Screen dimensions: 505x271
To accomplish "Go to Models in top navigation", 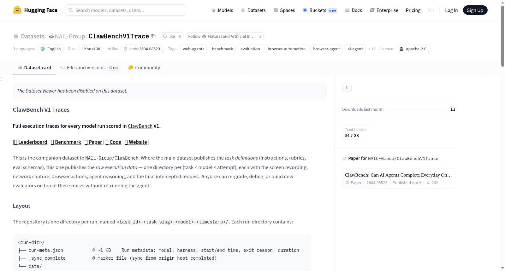I will click(222, 10).
